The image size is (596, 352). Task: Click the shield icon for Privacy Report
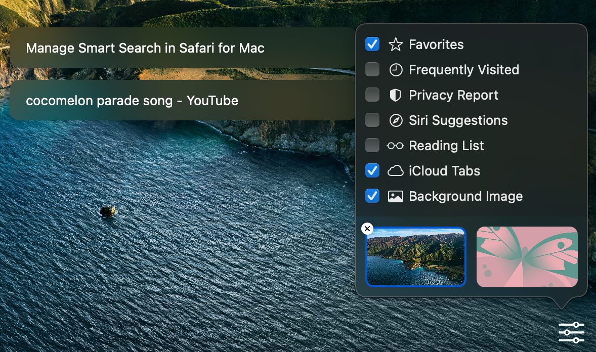(396, 95)
